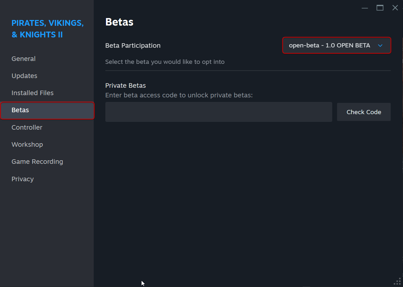
Task: Click the blue chevron arrow in beta selector
Action: coord(380,45)
